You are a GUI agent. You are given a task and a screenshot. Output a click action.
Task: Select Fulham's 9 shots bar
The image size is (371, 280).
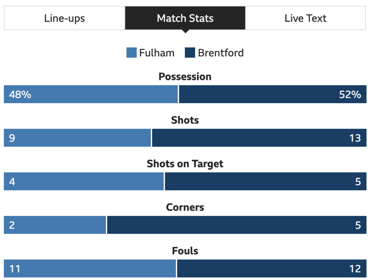[x=78, y=138]
